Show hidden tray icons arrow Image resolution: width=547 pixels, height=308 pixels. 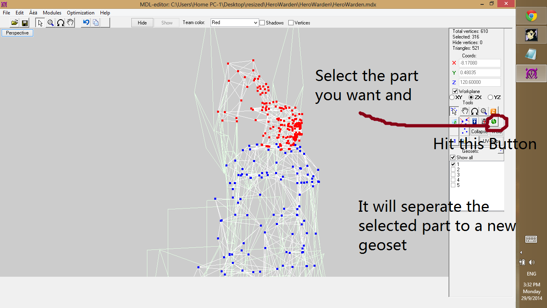521,252
